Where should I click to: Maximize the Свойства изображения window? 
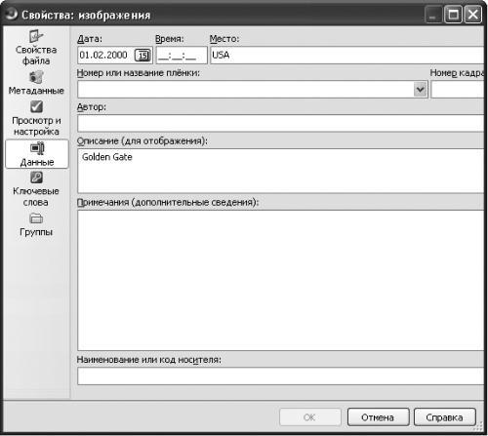pos(454,15)
